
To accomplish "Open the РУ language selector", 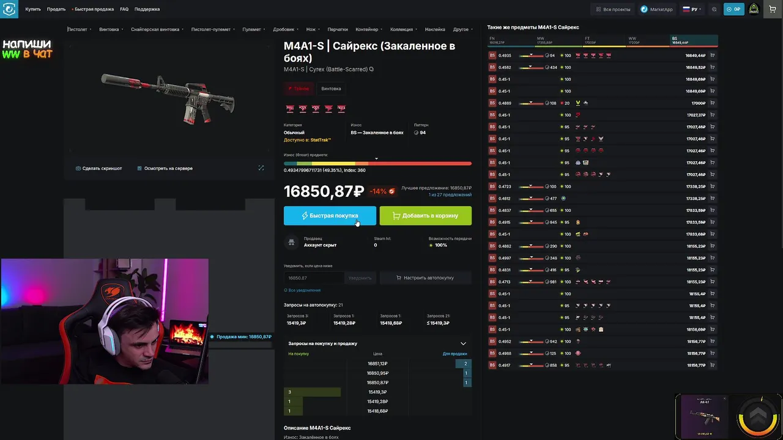I will (692, 9).
